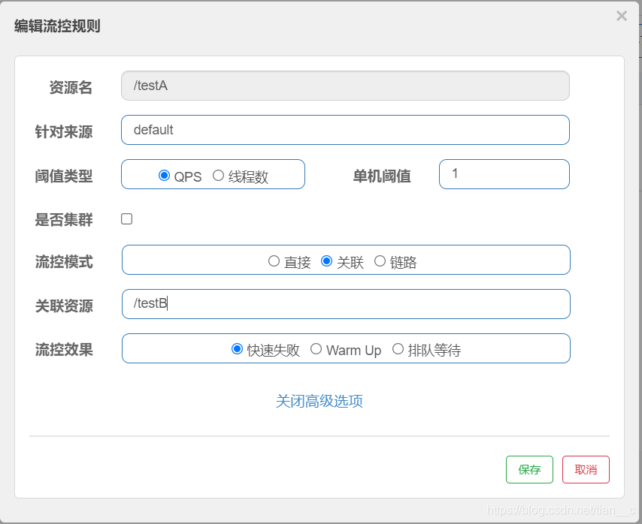Click the 阈值类型 label
Screen dimensions: 642x524
64,176
